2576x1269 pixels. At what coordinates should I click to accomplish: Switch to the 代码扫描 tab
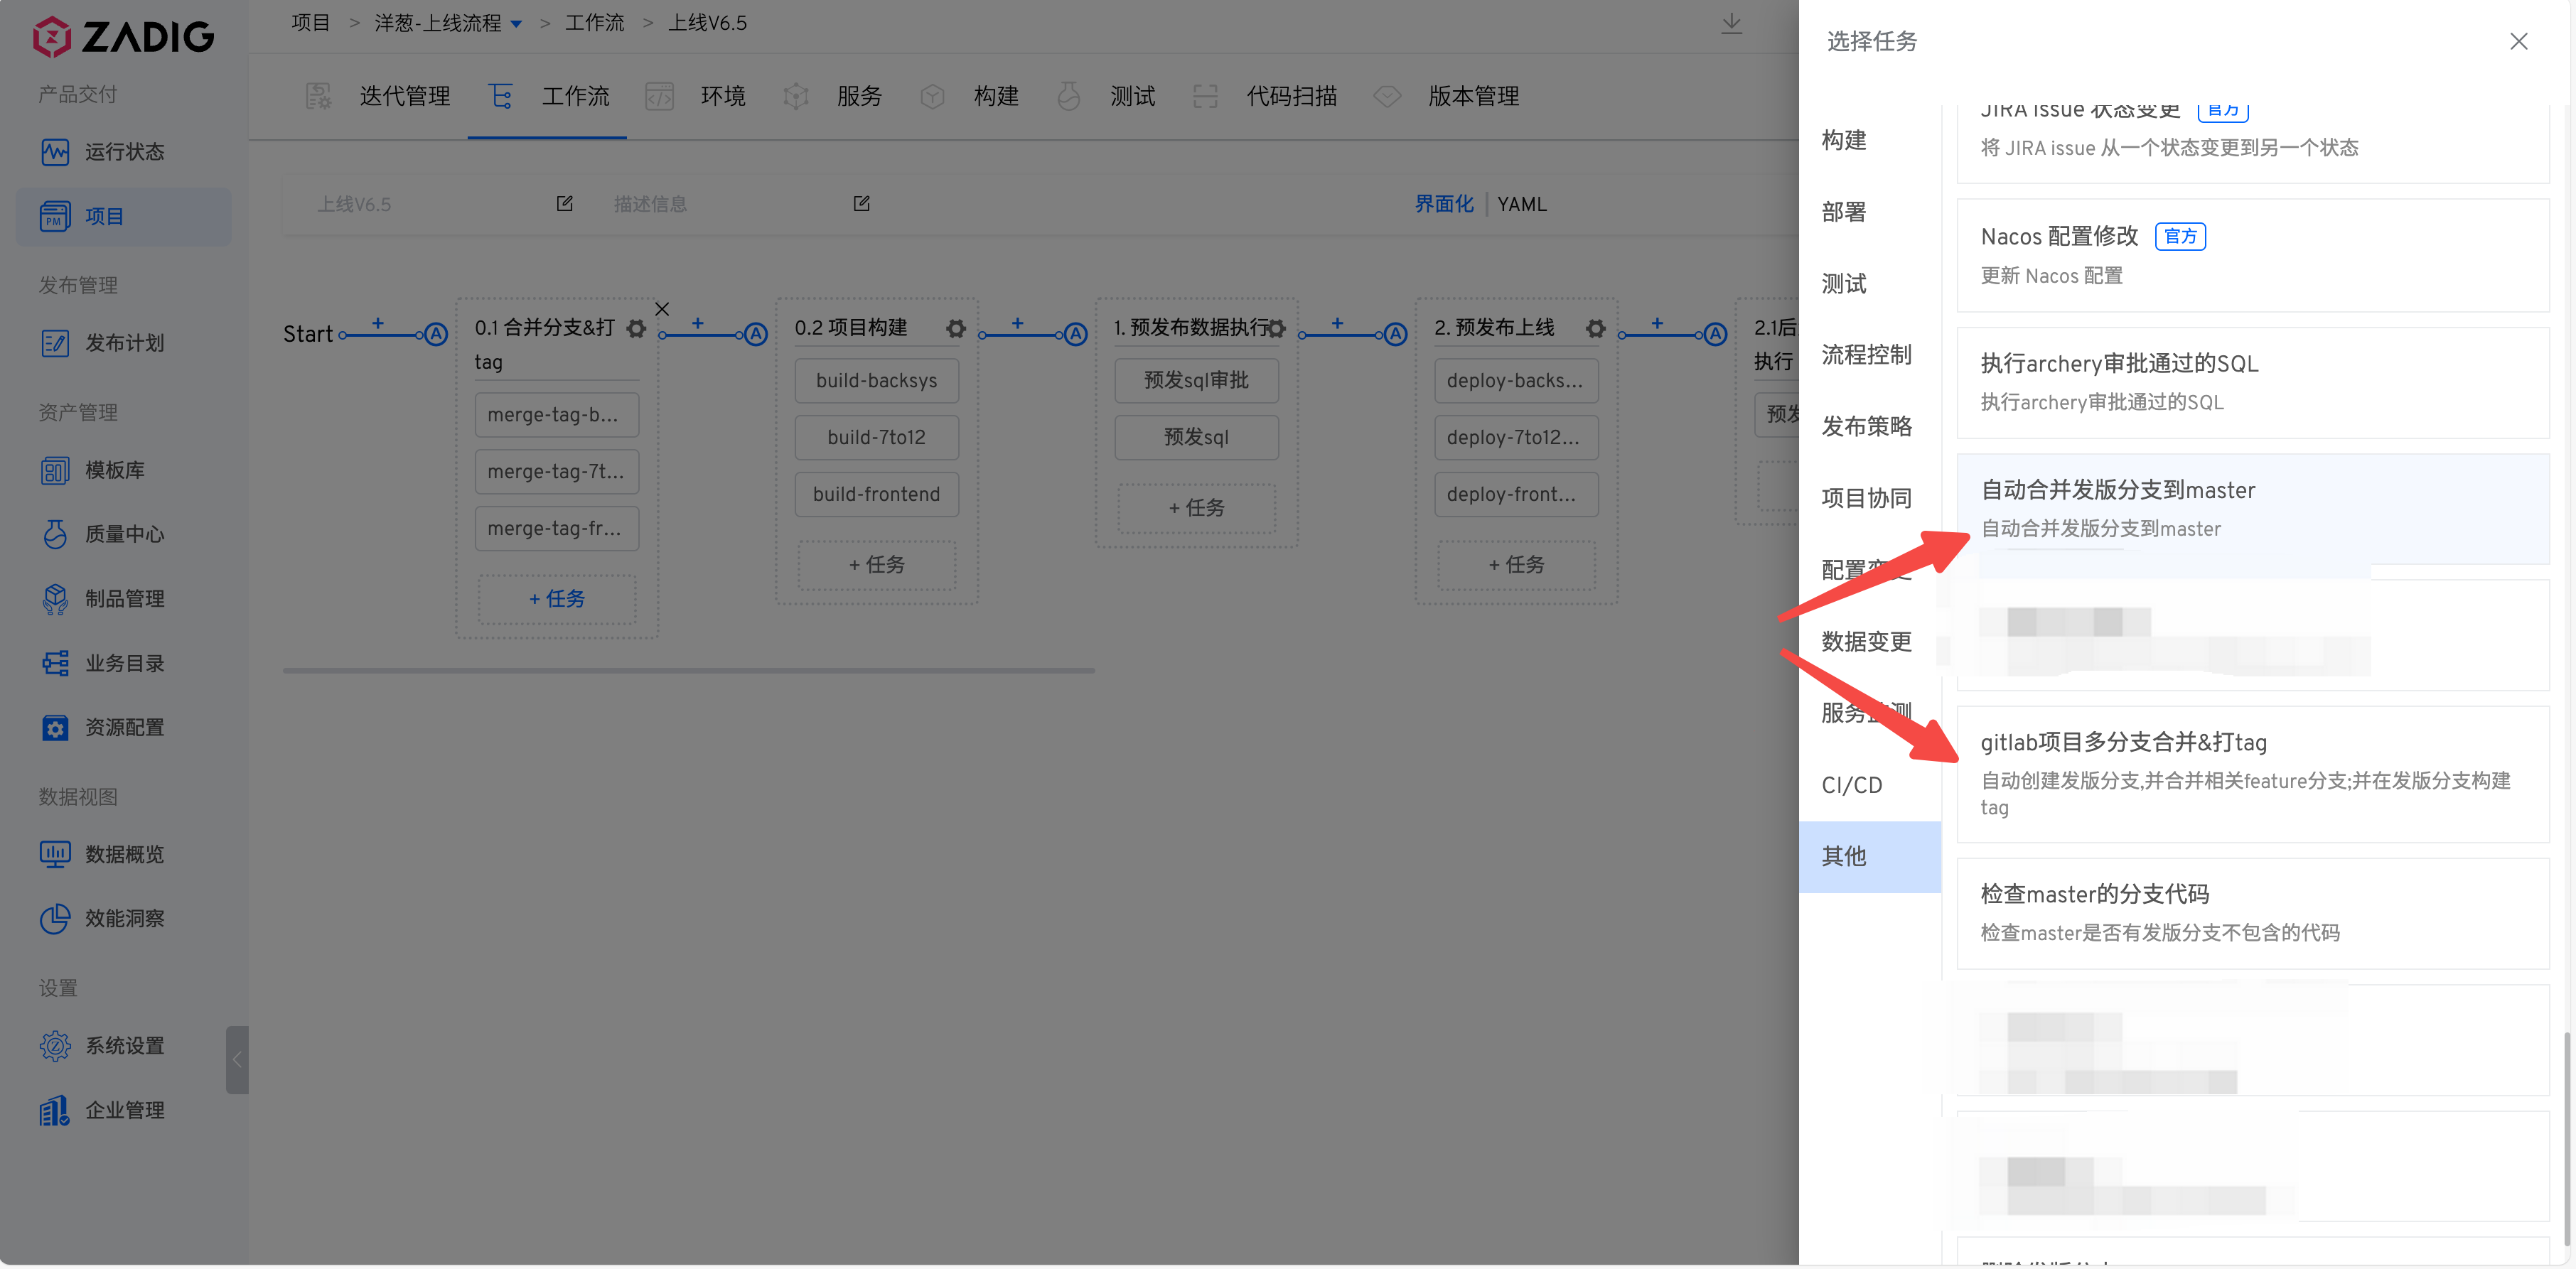(x=1265, y=96)
